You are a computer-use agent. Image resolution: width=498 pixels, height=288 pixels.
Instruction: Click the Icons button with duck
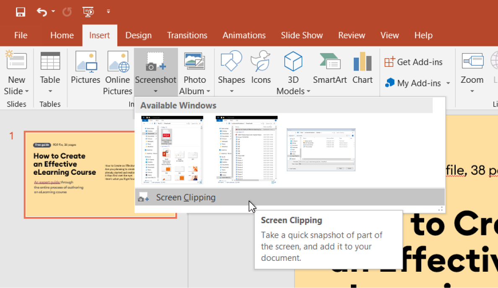(x=261, y=68)
